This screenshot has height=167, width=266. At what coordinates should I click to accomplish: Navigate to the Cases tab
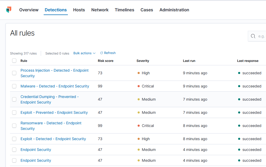point(147,10)
